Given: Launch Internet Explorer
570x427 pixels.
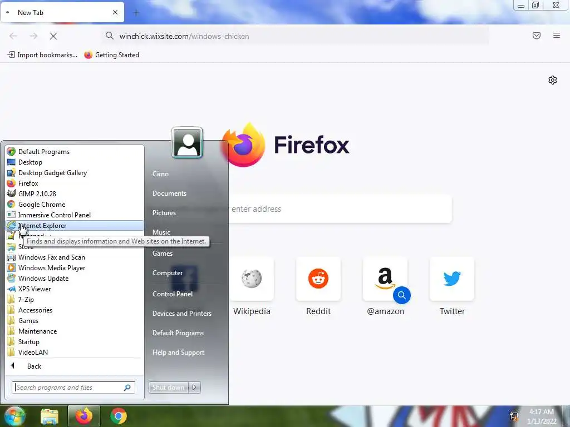Looking at the screenshot, I should (75, 226).
